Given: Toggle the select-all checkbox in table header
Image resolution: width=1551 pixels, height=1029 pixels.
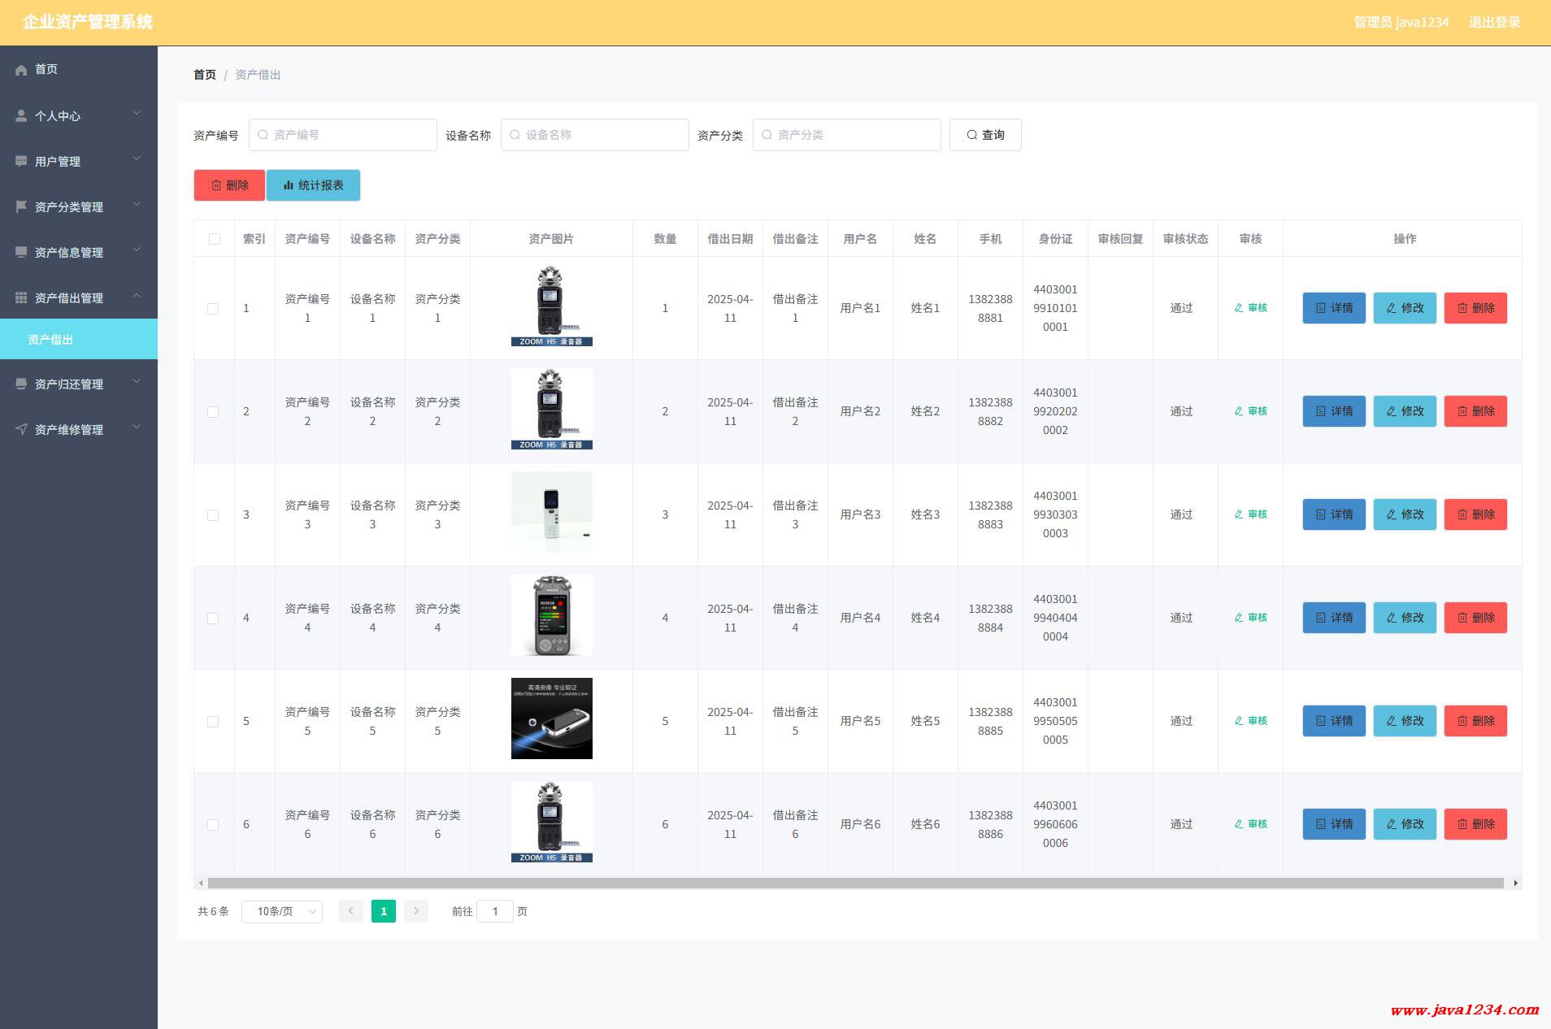Looking at the screenshot, I should 214,239.
